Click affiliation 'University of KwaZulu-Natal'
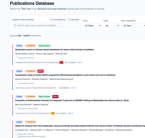 pyautogui.click(x=28, y=109)
